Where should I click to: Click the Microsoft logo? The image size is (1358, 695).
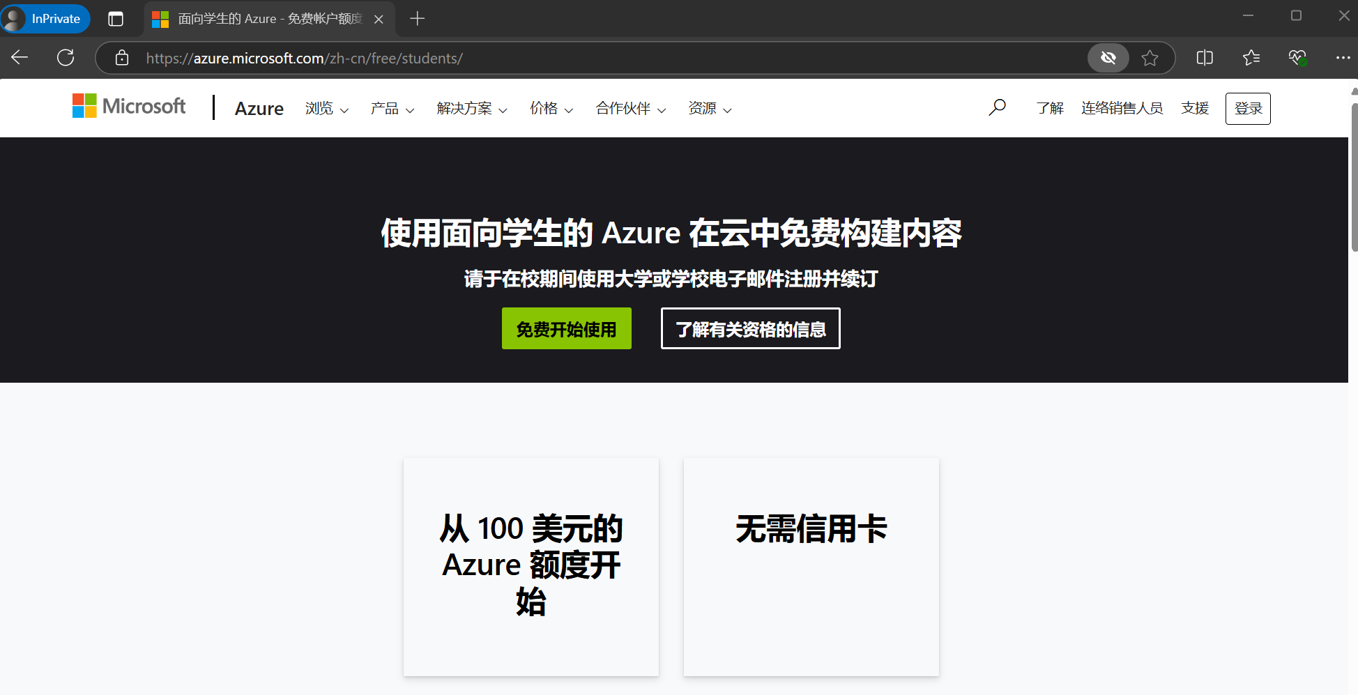[x=129, y=106]
